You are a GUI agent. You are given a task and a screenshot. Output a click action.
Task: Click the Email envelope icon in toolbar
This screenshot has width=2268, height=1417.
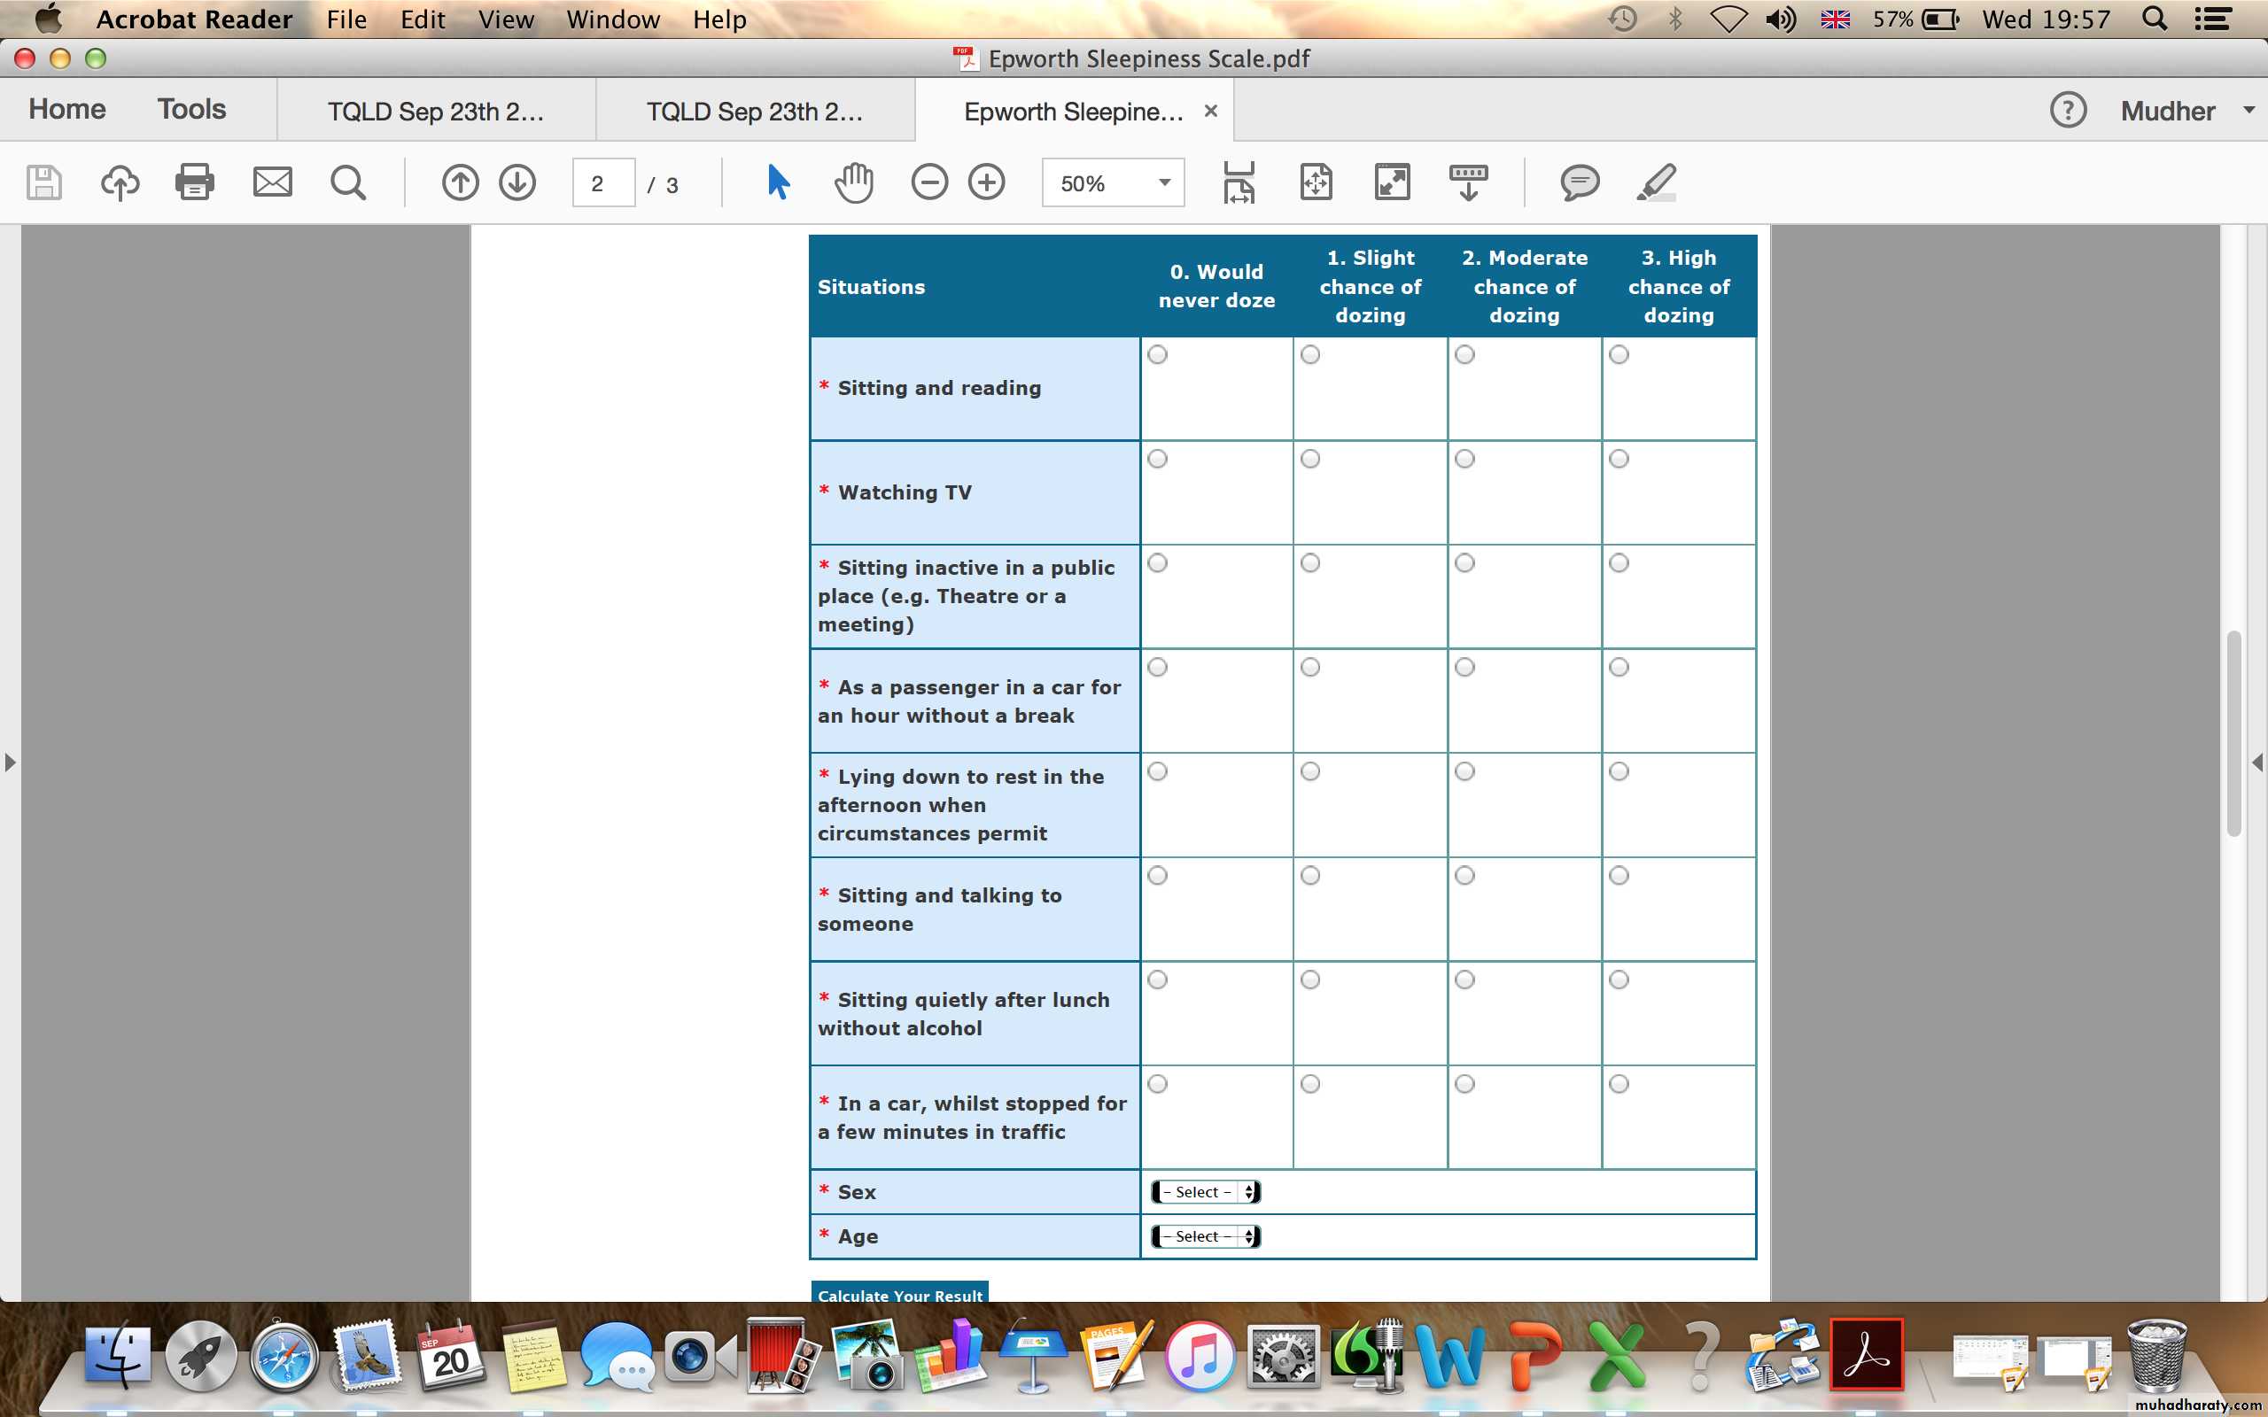(272, 182)
